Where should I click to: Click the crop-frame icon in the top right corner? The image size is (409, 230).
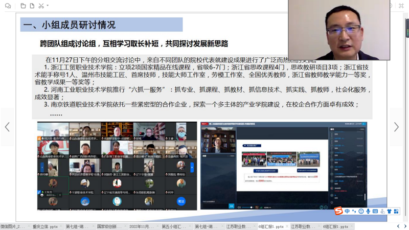click(x=401, y=6)
